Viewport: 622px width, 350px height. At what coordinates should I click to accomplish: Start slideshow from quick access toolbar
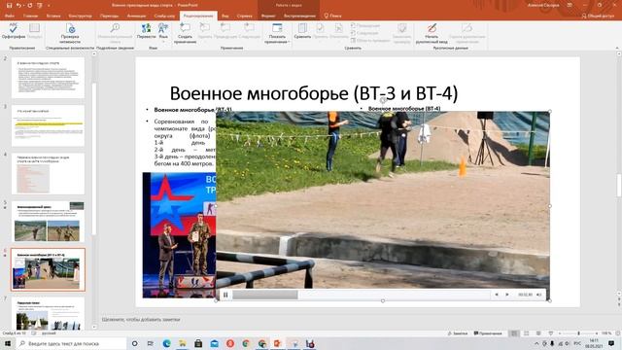(39, 5)
